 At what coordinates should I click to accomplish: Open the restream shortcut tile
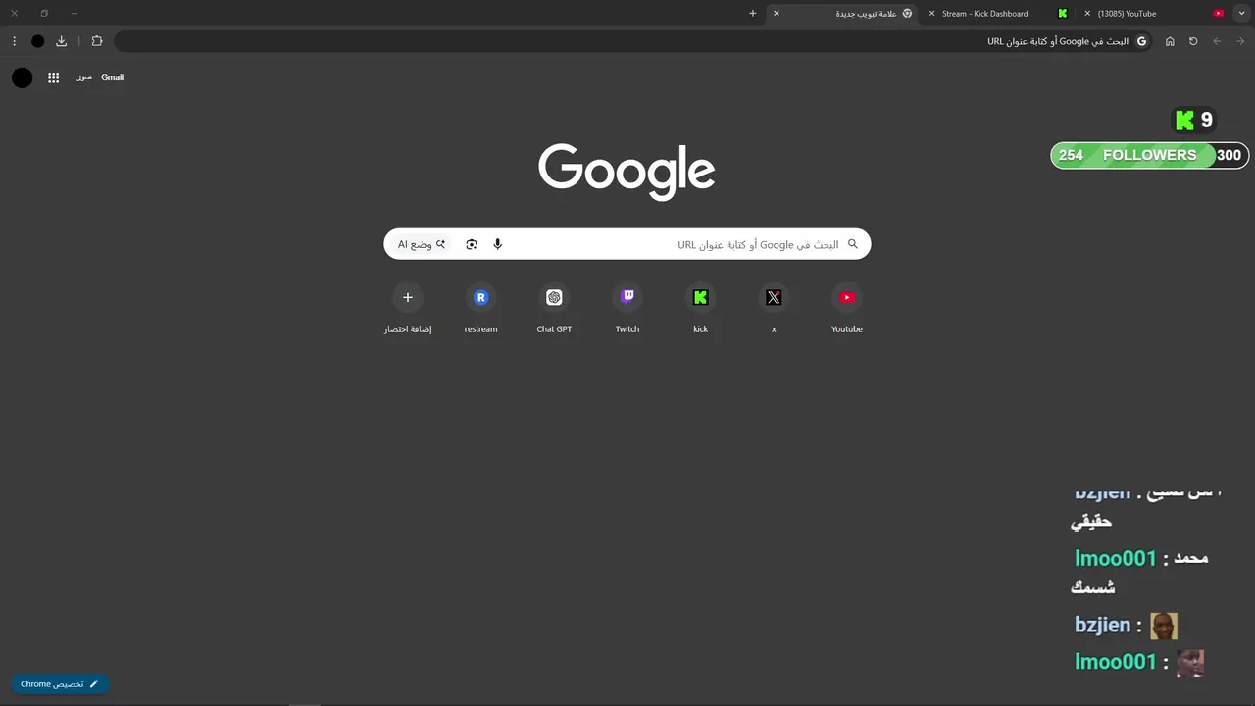pos(480,308)
